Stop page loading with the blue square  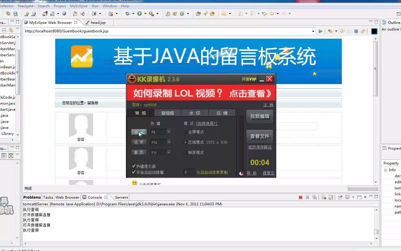[x=356, y=31]
